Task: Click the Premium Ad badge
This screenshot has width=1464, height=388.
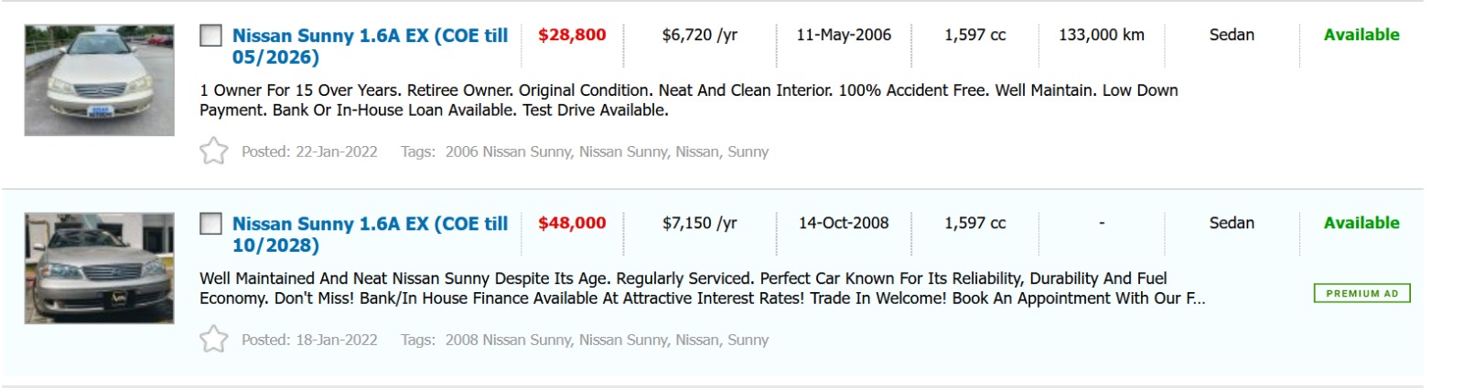Action: (x=1362, y=293)
